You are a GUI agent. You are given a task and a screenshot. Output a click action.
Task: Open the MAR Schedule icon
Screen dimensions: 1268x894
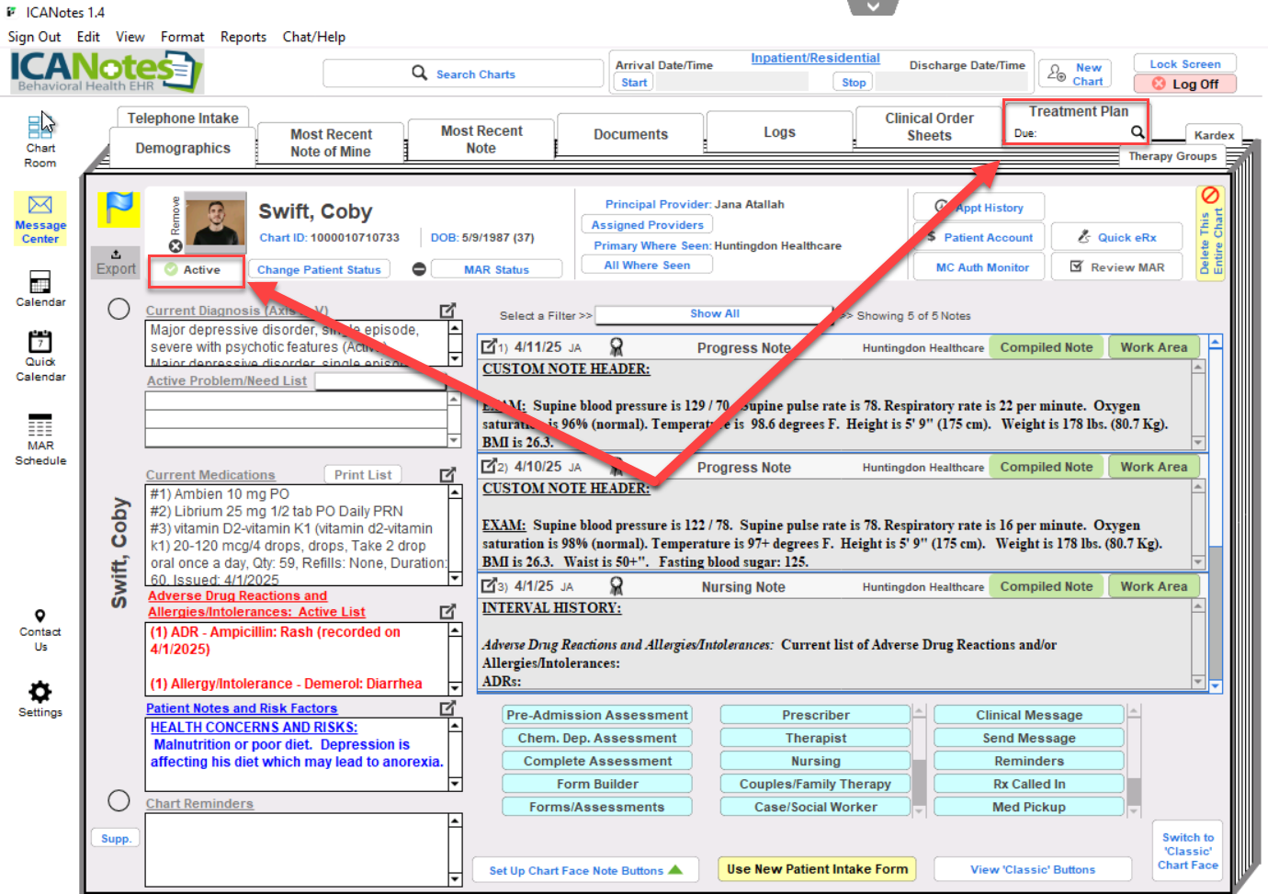[x=40, y=425]
